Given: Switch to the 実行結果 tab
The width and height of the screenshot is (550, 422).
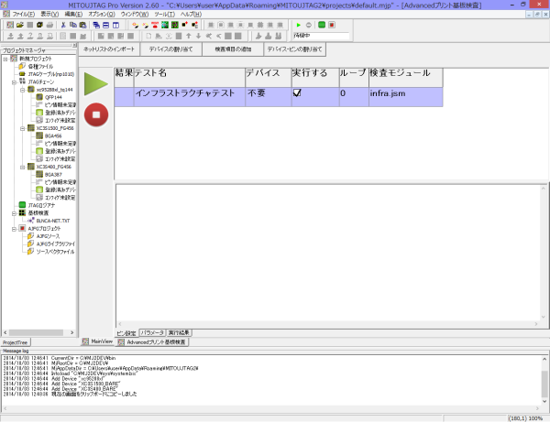Looking at the screenshot, I should coord(180,331).
